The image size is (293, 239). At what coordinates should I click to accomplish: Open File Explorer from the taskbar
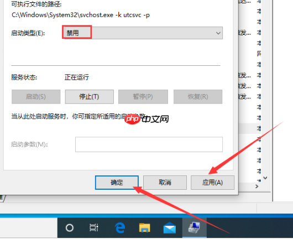click(x=145, y=228)
